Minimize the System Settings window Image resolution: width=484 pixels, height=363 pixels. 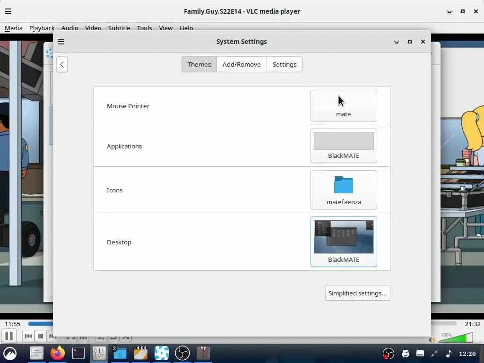pos(397,42)
